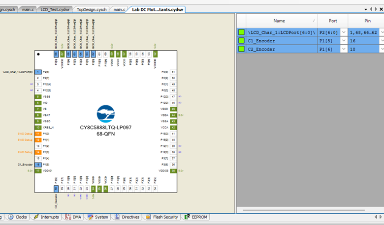The width and height of the screenshot is (384, 225).
Task: Select orange SWD Debug pin 14
Action: pos(38,152)
